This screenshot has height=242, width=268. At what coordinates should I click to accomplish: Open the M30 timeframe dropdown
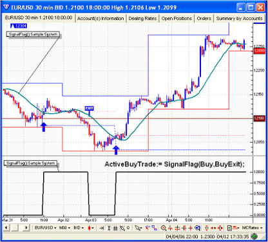click(64, 228)
